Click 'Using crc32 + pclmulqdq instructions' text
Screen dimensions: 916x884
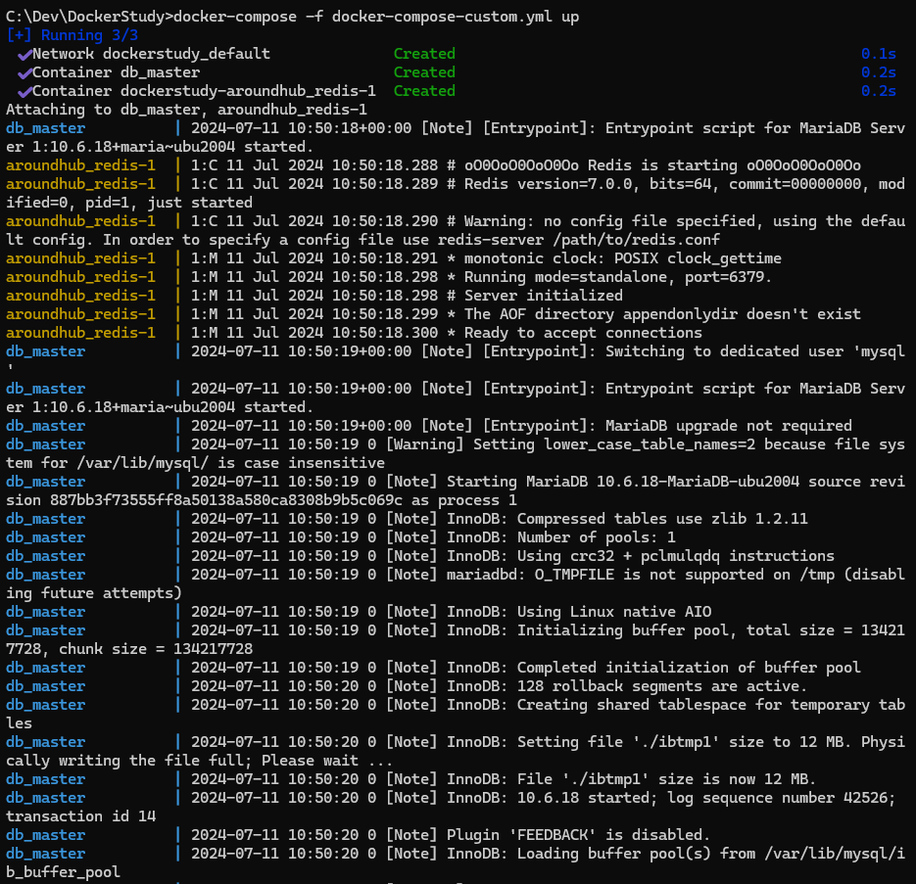675,556
